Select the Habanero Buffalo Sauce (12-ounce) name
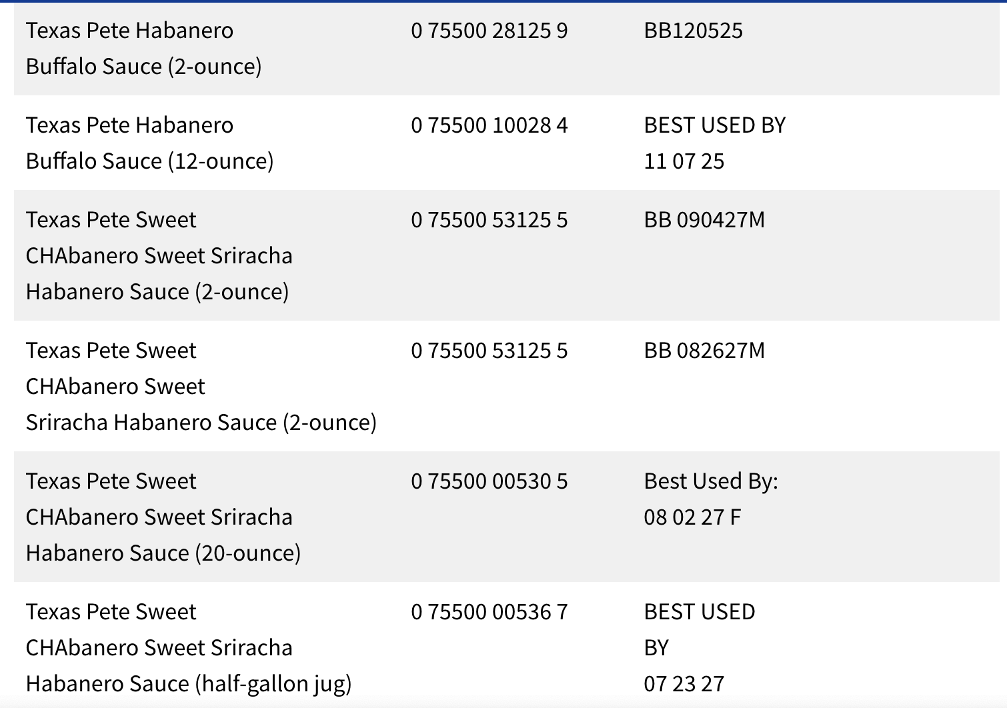Screen dimensions: 1007x708 click(x=149, y=143)
